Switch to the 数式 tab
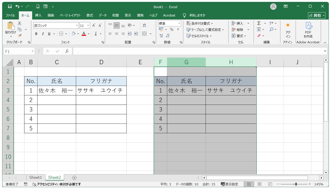This screenshot has height=189, width=331. tap(90, 15)
